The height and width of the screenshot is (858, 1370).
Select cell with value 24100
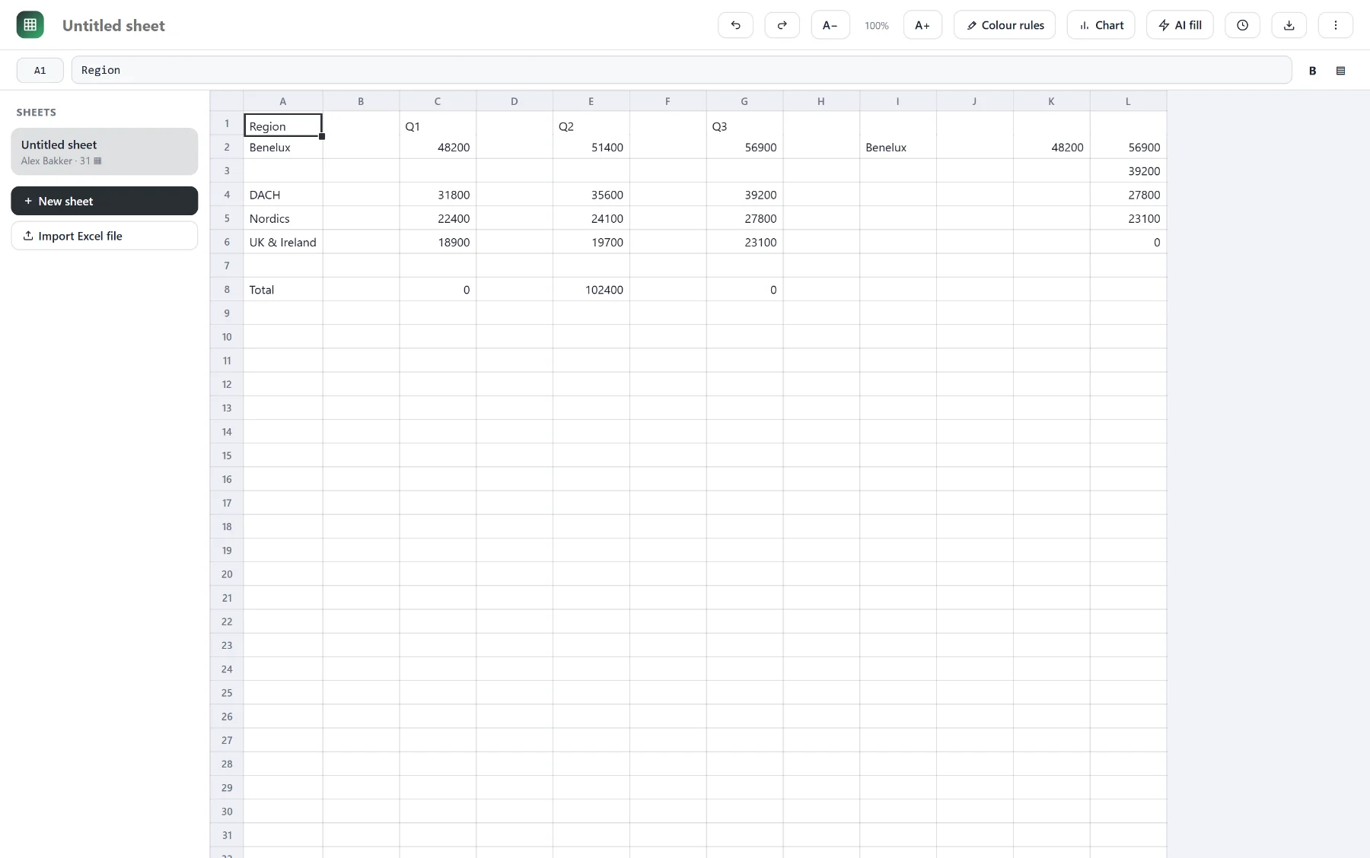(591, 218)
